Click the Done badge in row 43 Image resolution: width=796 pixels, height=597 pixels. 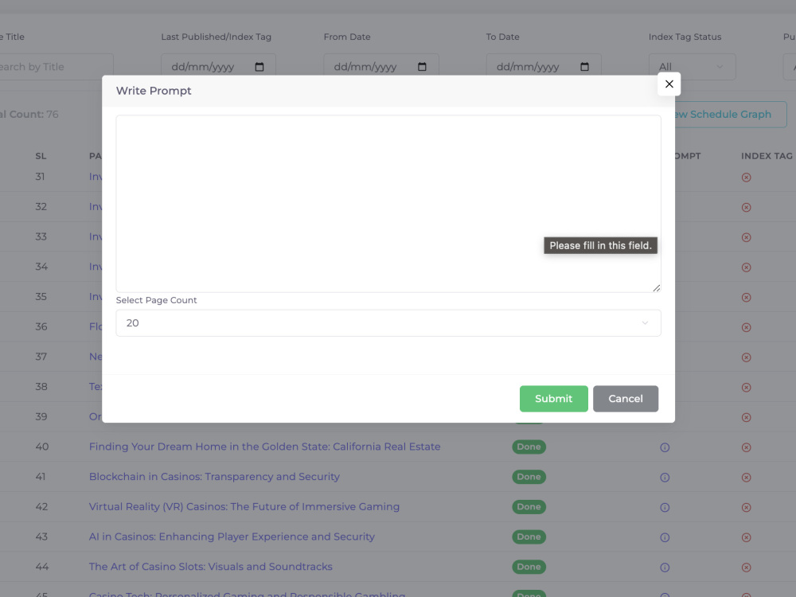click(529, 537)
